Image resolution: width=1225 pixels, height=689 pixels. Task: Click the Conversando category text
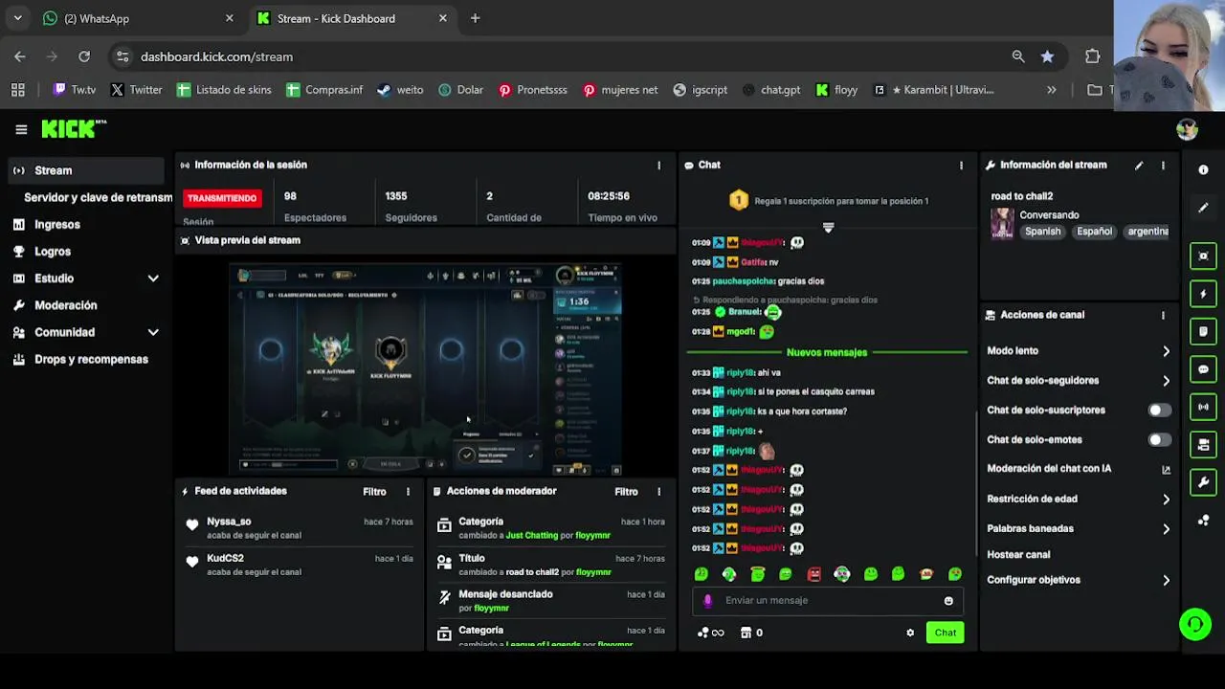[x=1049, y=215]
